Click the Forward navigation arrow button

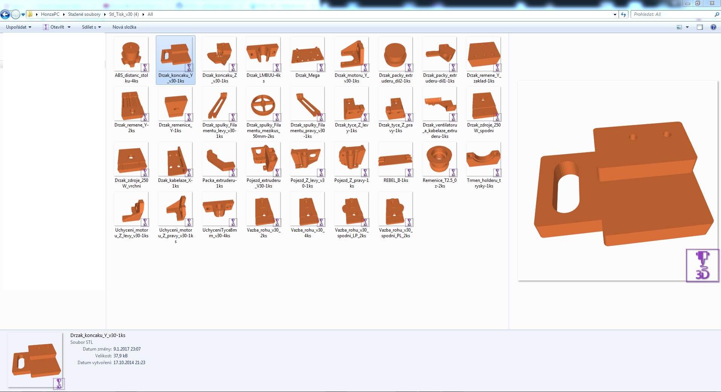15,14
